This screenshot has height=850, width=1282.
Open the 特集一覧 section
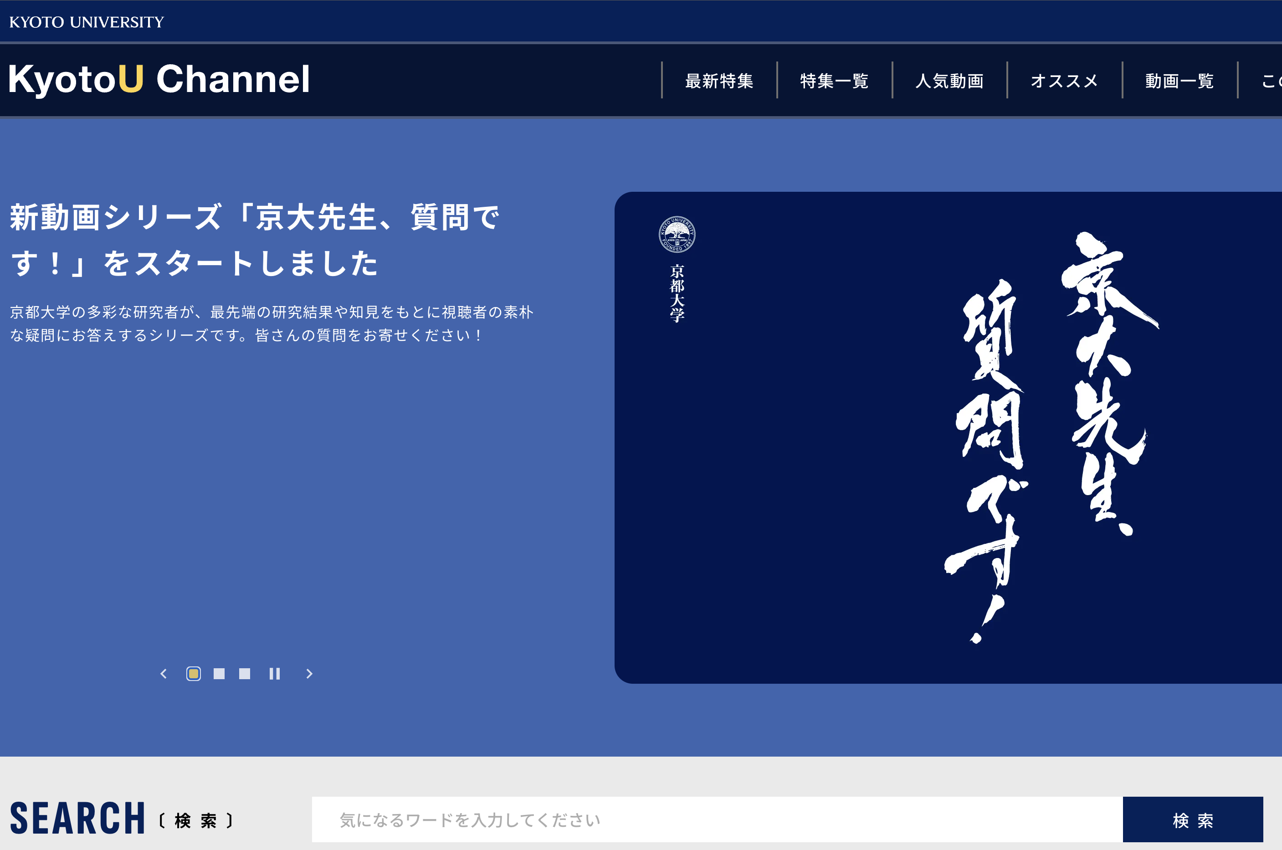(834, 80)
